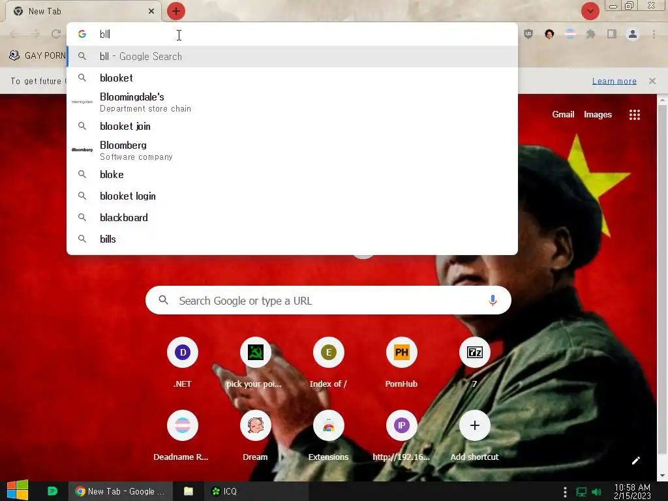Open the Chrome three-dot menu

click(654, 34)
